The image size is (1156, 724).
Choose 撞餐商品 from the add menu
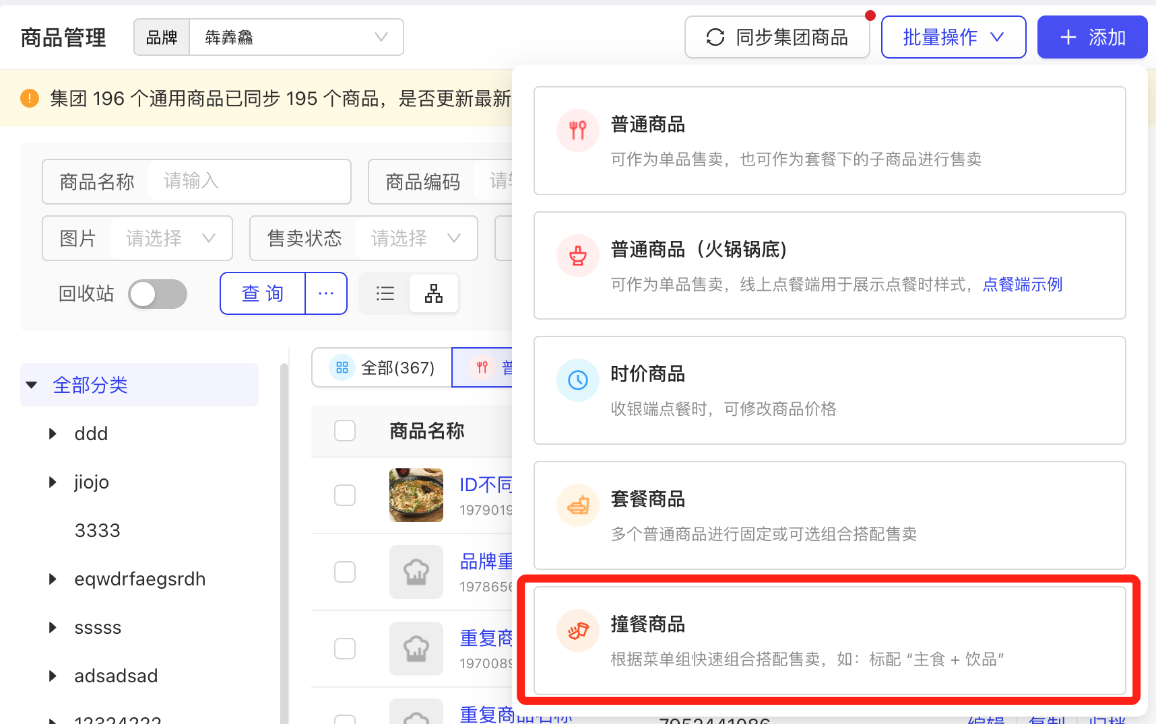829,640
